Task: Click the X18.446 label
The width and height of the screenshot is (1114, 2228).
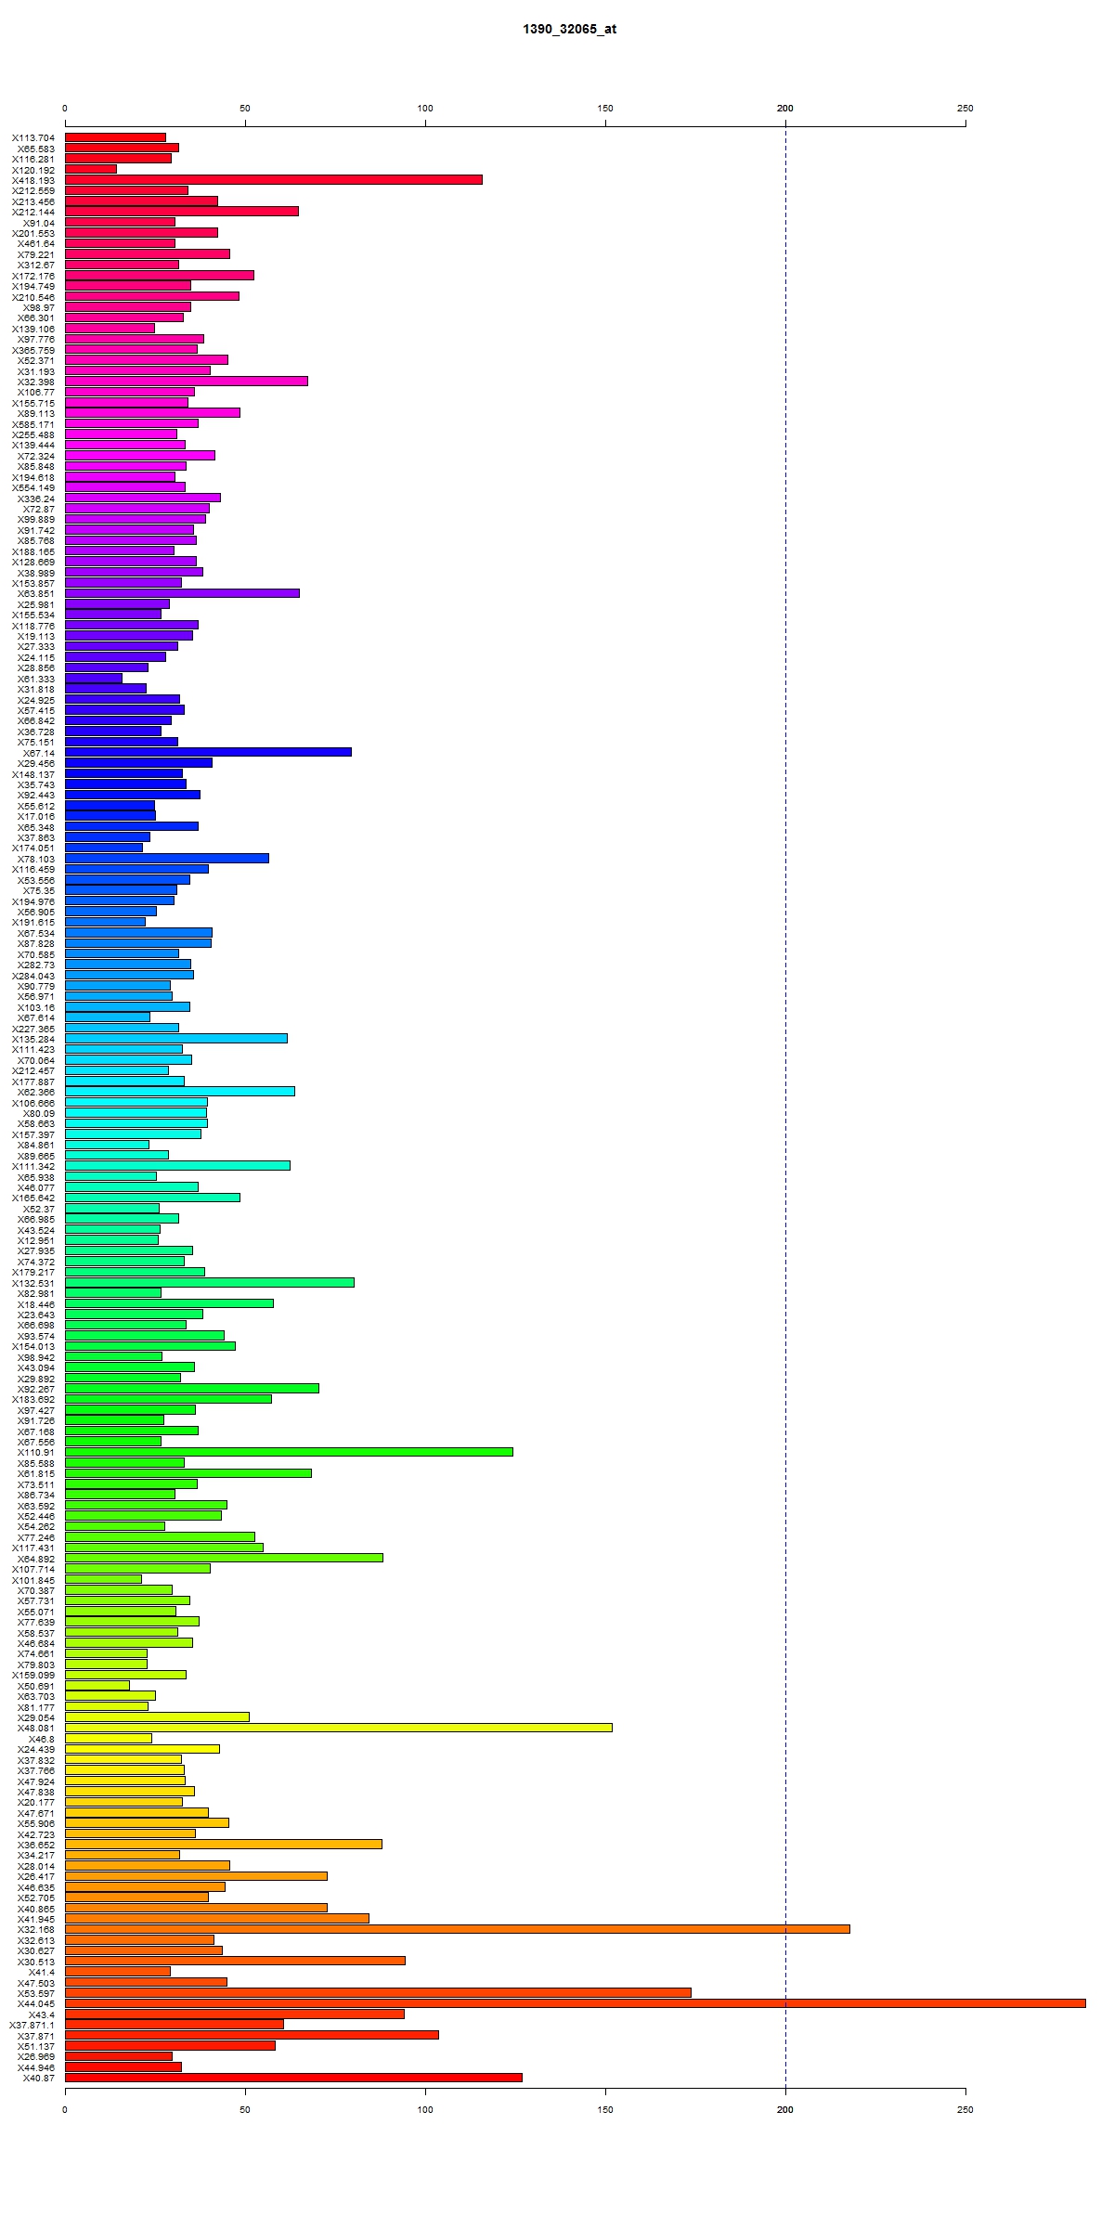Action: pos(36,1304)
